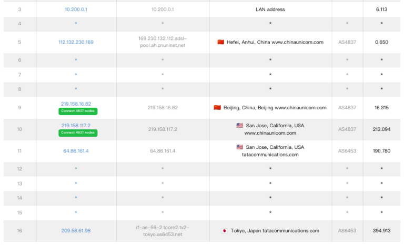Viewport: 404px width, 245px height.
Task: Open the blue 64.86.161.4 IP link
Action: pyautogui.click(x=76, y=151)
